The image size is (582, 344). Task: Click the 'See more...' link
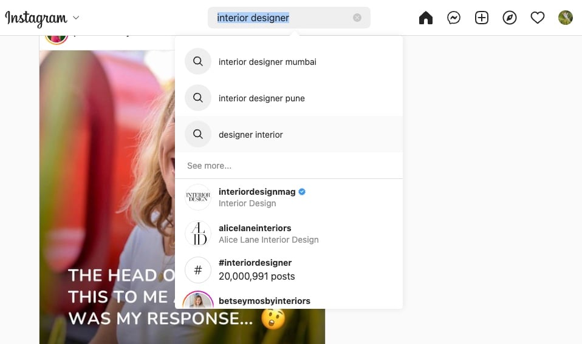(209, 166)
